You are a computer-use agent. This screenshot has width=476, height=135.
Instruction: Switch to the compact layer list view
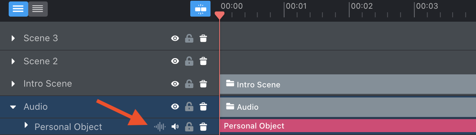click(38, 9)
